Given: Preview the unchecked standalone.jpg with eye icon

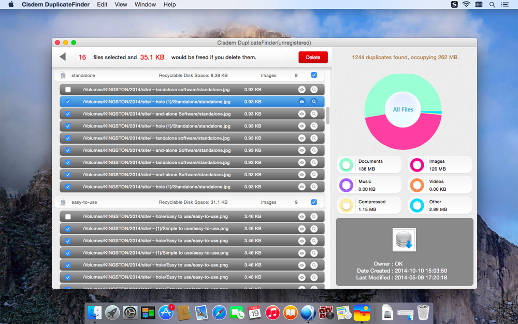Looking at the screenshot, I should [x=301, y=90].
